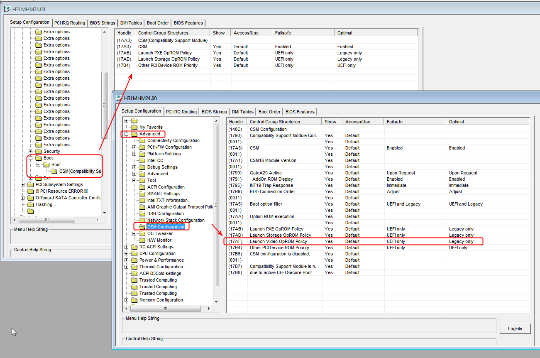Viewport: 540px width, 358px height.
Task: Click Control Group Structures header in front window
Action: coord(284,122)
